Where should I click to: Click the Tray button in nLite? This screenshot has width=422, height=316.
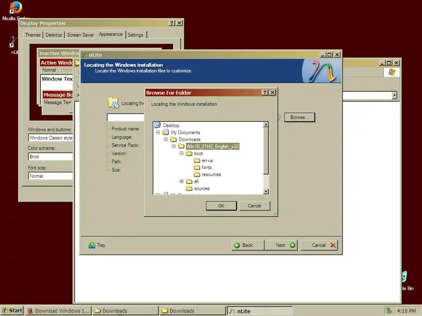pos(97,245)
